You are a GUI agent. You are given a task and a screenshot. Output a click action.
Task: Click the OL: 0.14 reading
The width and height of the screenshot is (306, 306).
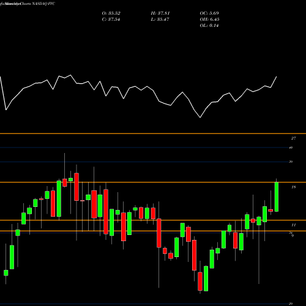[x=209, y=26]
